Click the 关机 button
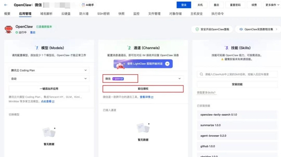Screen dimensions: 281x157 pyautogui.click(x=200, y=5)
